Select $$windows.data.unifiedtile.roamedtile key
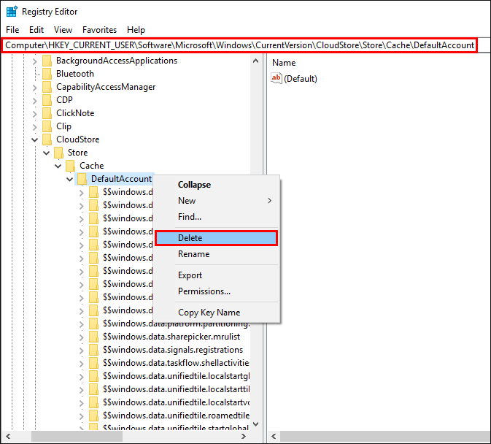Image resolution: width=491 pixels, height=444 pixels. (x=177, y=416)
